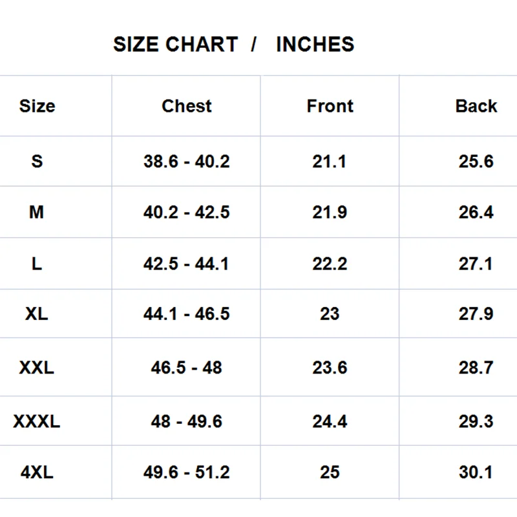Screen dimensions: 517x517
Task: Click the 4XL size row label
Action: 37,472
